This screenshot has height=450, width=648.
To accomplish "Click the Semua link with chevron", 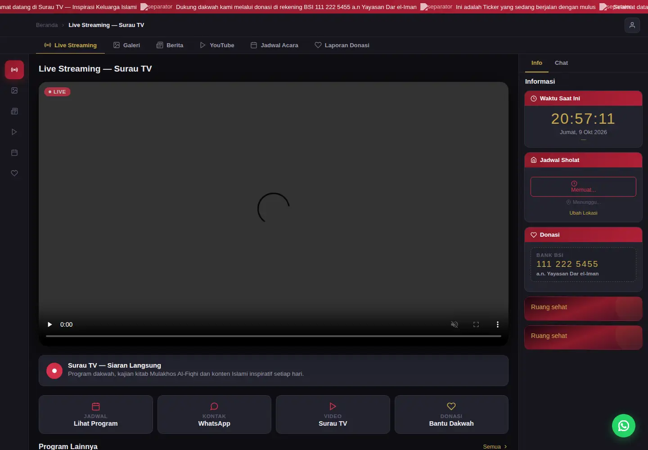I will click(495, 446).
